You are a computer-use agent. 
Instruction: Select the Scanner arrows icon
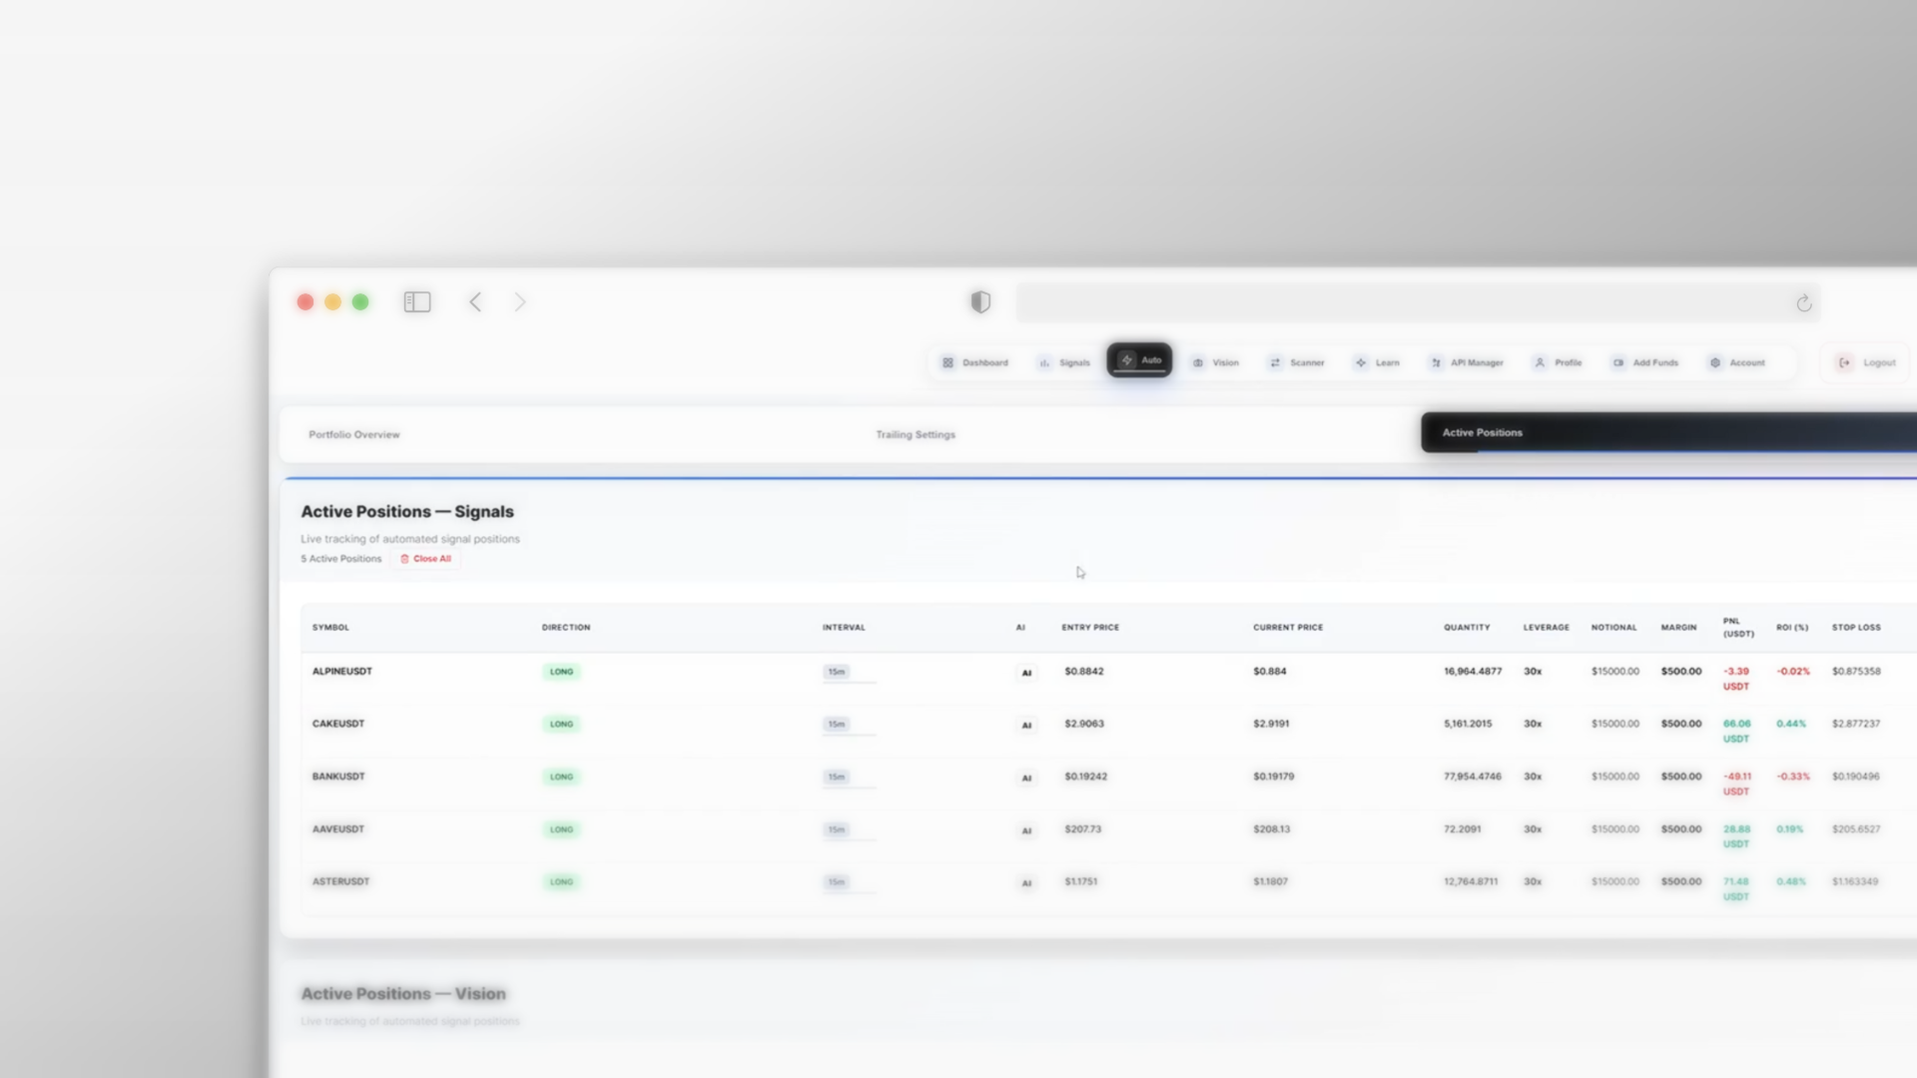point(1275,362)
